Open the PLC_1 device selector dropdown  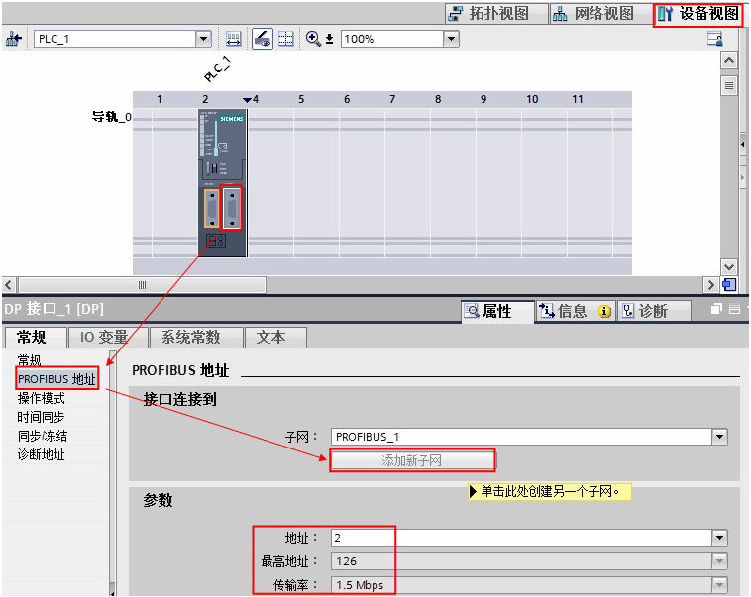203,39
